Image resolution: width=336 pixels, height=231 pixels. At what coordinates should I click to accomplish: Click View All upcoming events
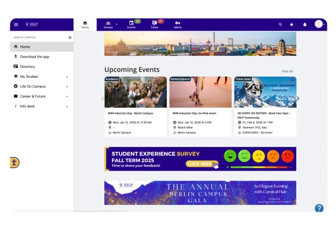287,71
